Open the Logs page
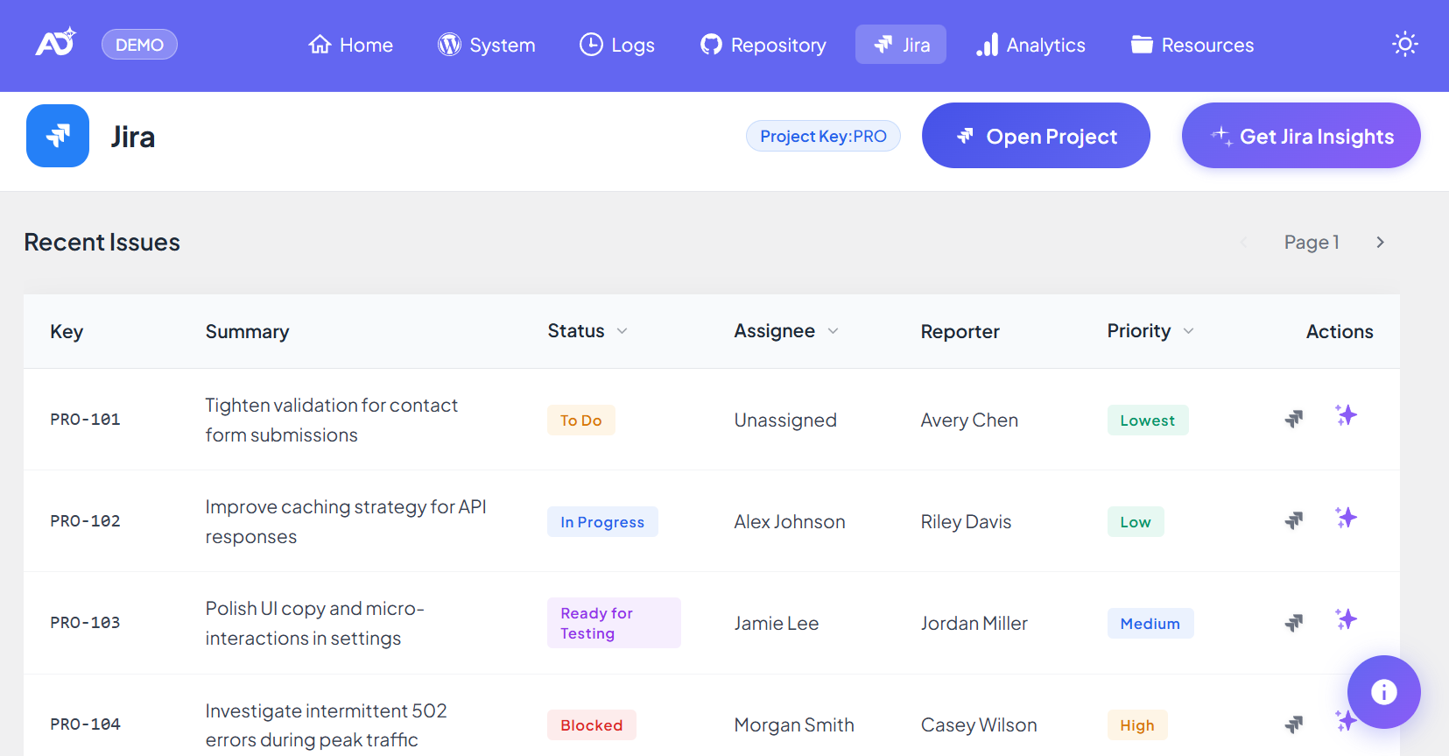This screenshot has height=756, width=1449. pos(616,45)
